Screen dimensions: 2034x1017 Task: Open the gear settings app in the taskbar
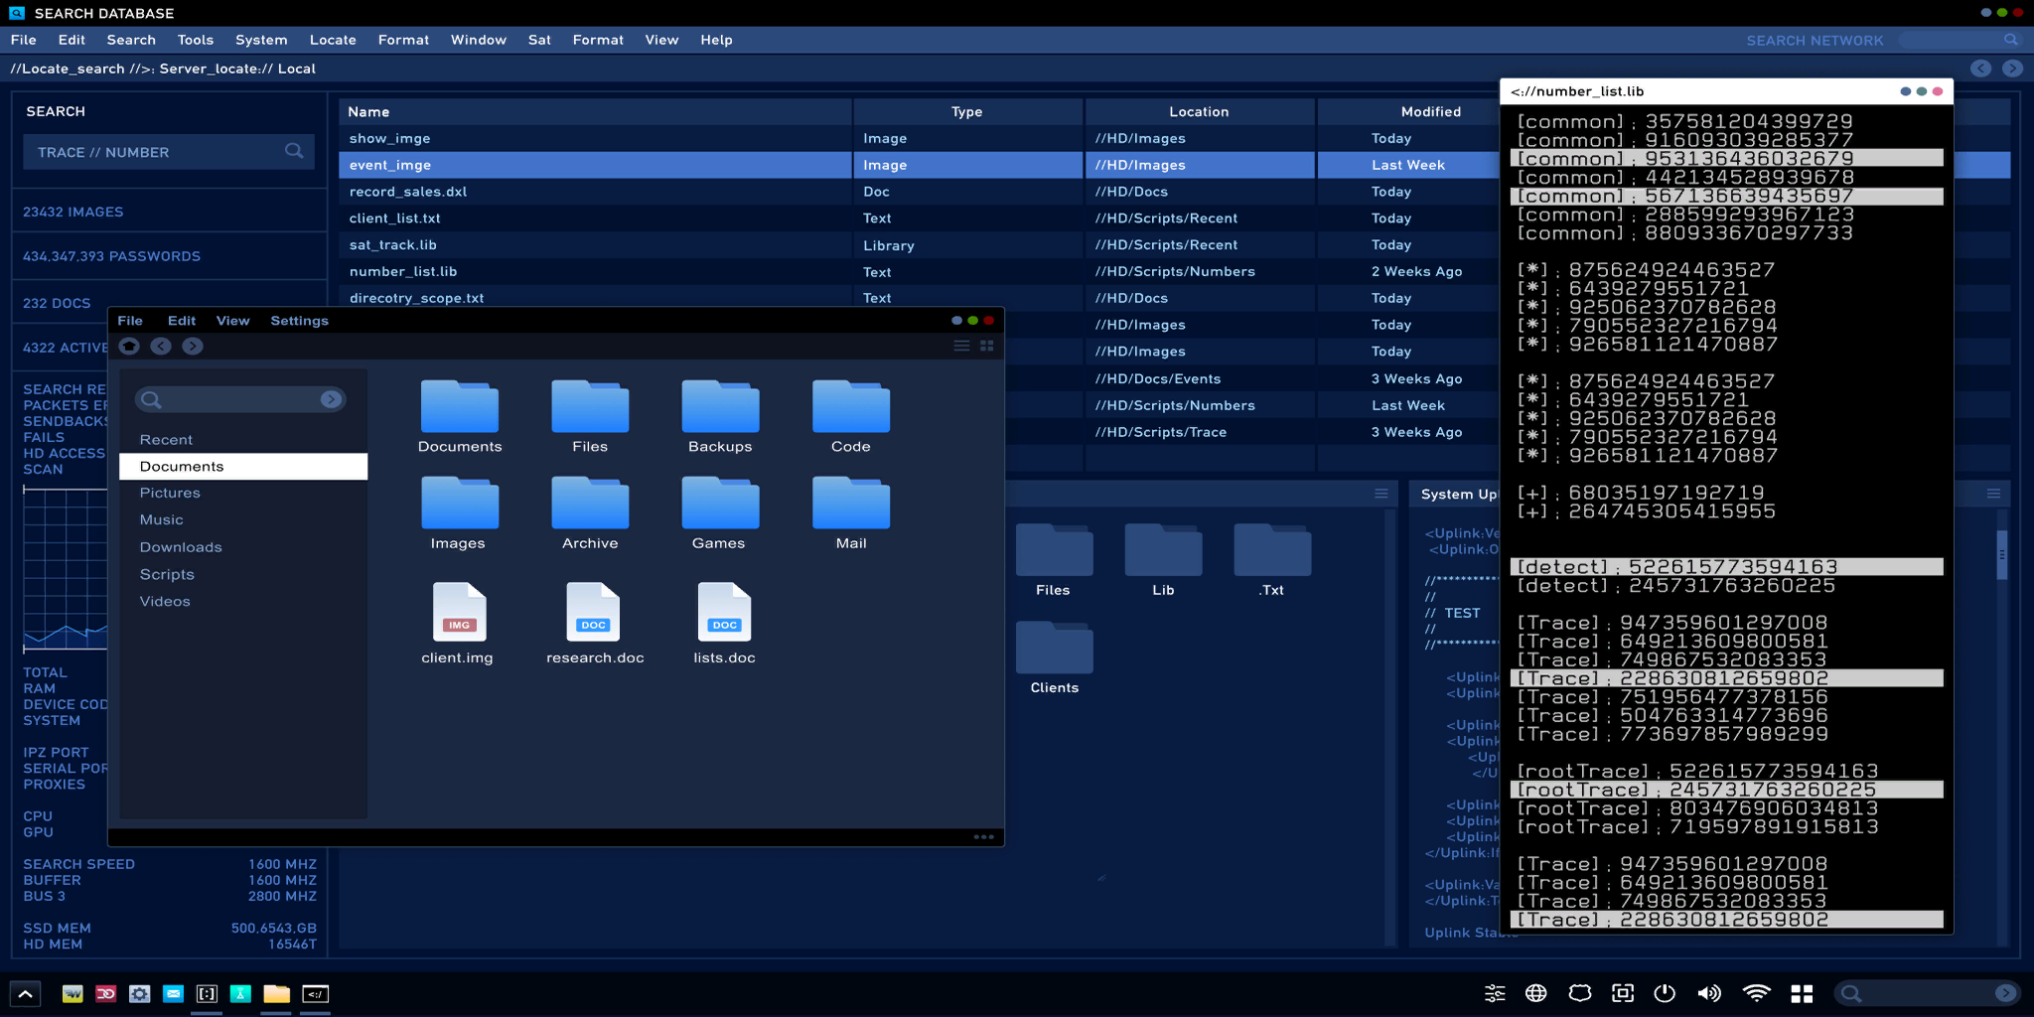[140, 993]
